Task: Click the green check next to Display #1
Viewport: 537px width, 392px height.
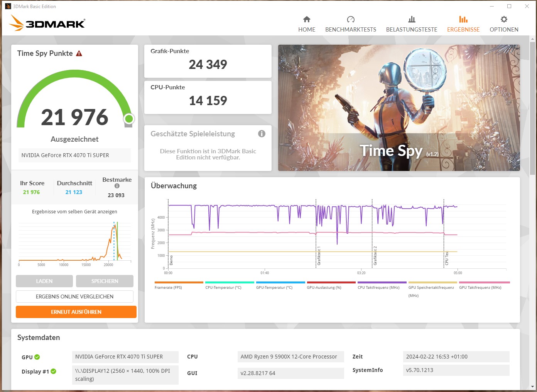Action: pos(54,371)
